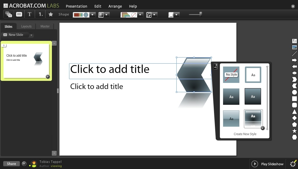The width and height of the screenshot is (298, 169).
Task: Choose the white outlined Aa style
Action: pyautogui.click(x=253, y=75)
